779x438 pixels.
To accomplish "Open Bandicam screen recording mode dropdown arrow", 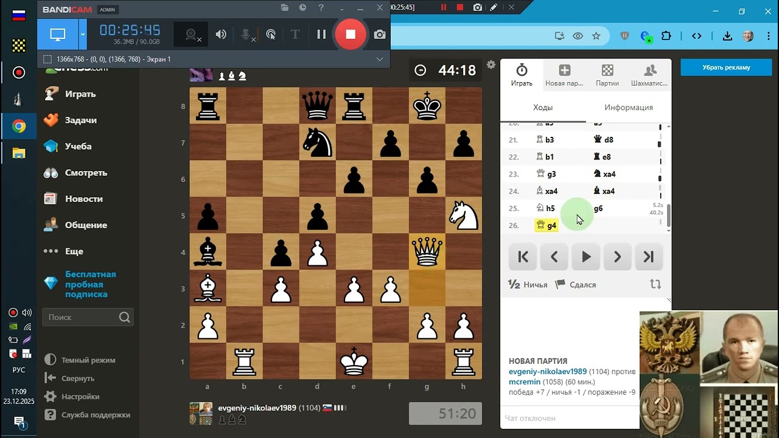I will (82, 35).
